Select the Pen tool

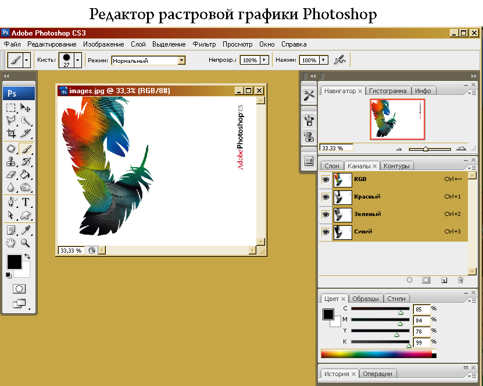11,202
